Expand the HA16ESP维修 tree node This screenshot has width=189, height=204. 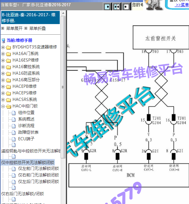pos(3,61)
